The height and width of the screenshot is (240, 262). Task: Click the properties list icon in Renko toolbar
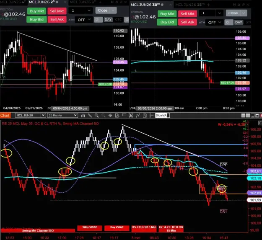pos(152,115)
